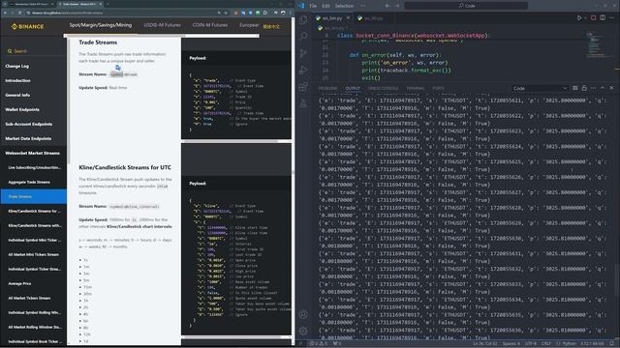This screenshot has height=348, width=620.
Task: Close the active Trade Streams browser tab
Action: [x=101, y=4]
